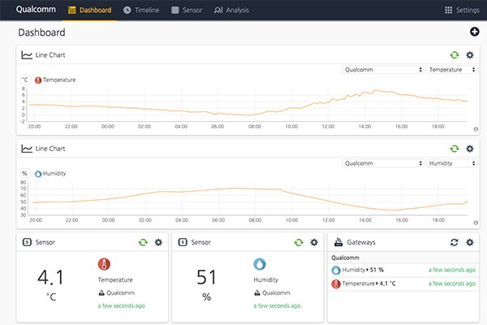Switch to the Timeline tab
This screenshot has height=325, width=487.
(141, 11)
